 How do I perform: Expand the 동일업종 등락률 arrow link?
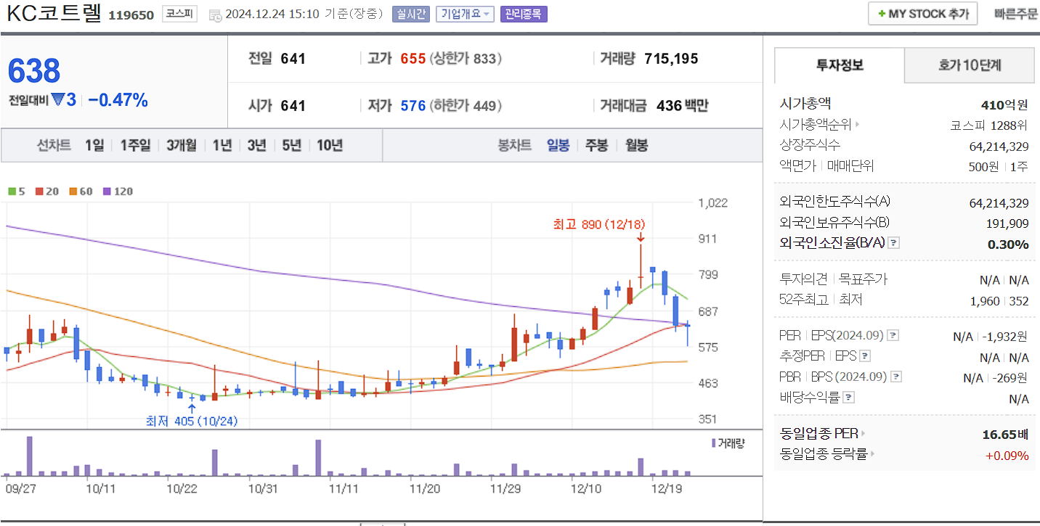click(x=872, y=454)
